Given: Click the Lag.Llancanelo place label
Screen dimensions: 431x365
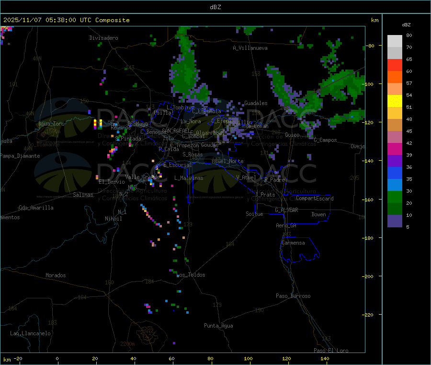Looking at the screenshot, I should [x=31, y=333].
